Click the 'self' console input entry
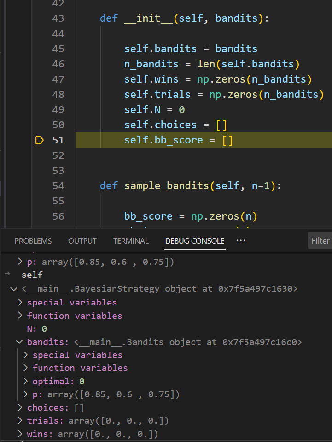This screenshot has width=332, height=442. point(32,275)
